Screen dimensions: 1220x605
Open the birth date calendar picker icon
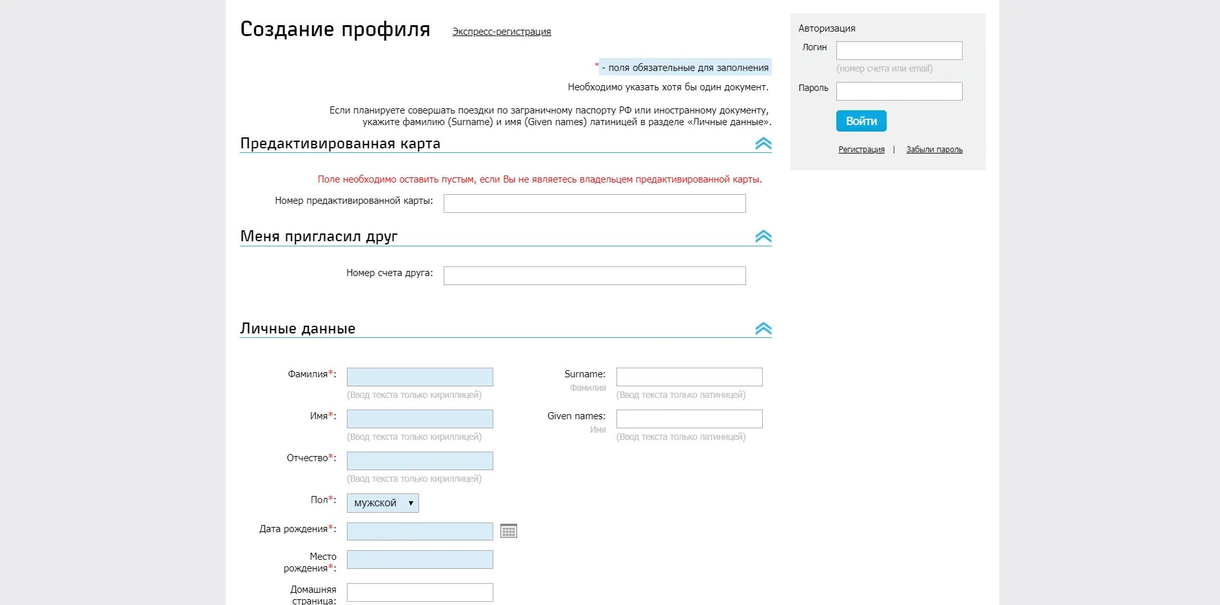click(509, 531)
